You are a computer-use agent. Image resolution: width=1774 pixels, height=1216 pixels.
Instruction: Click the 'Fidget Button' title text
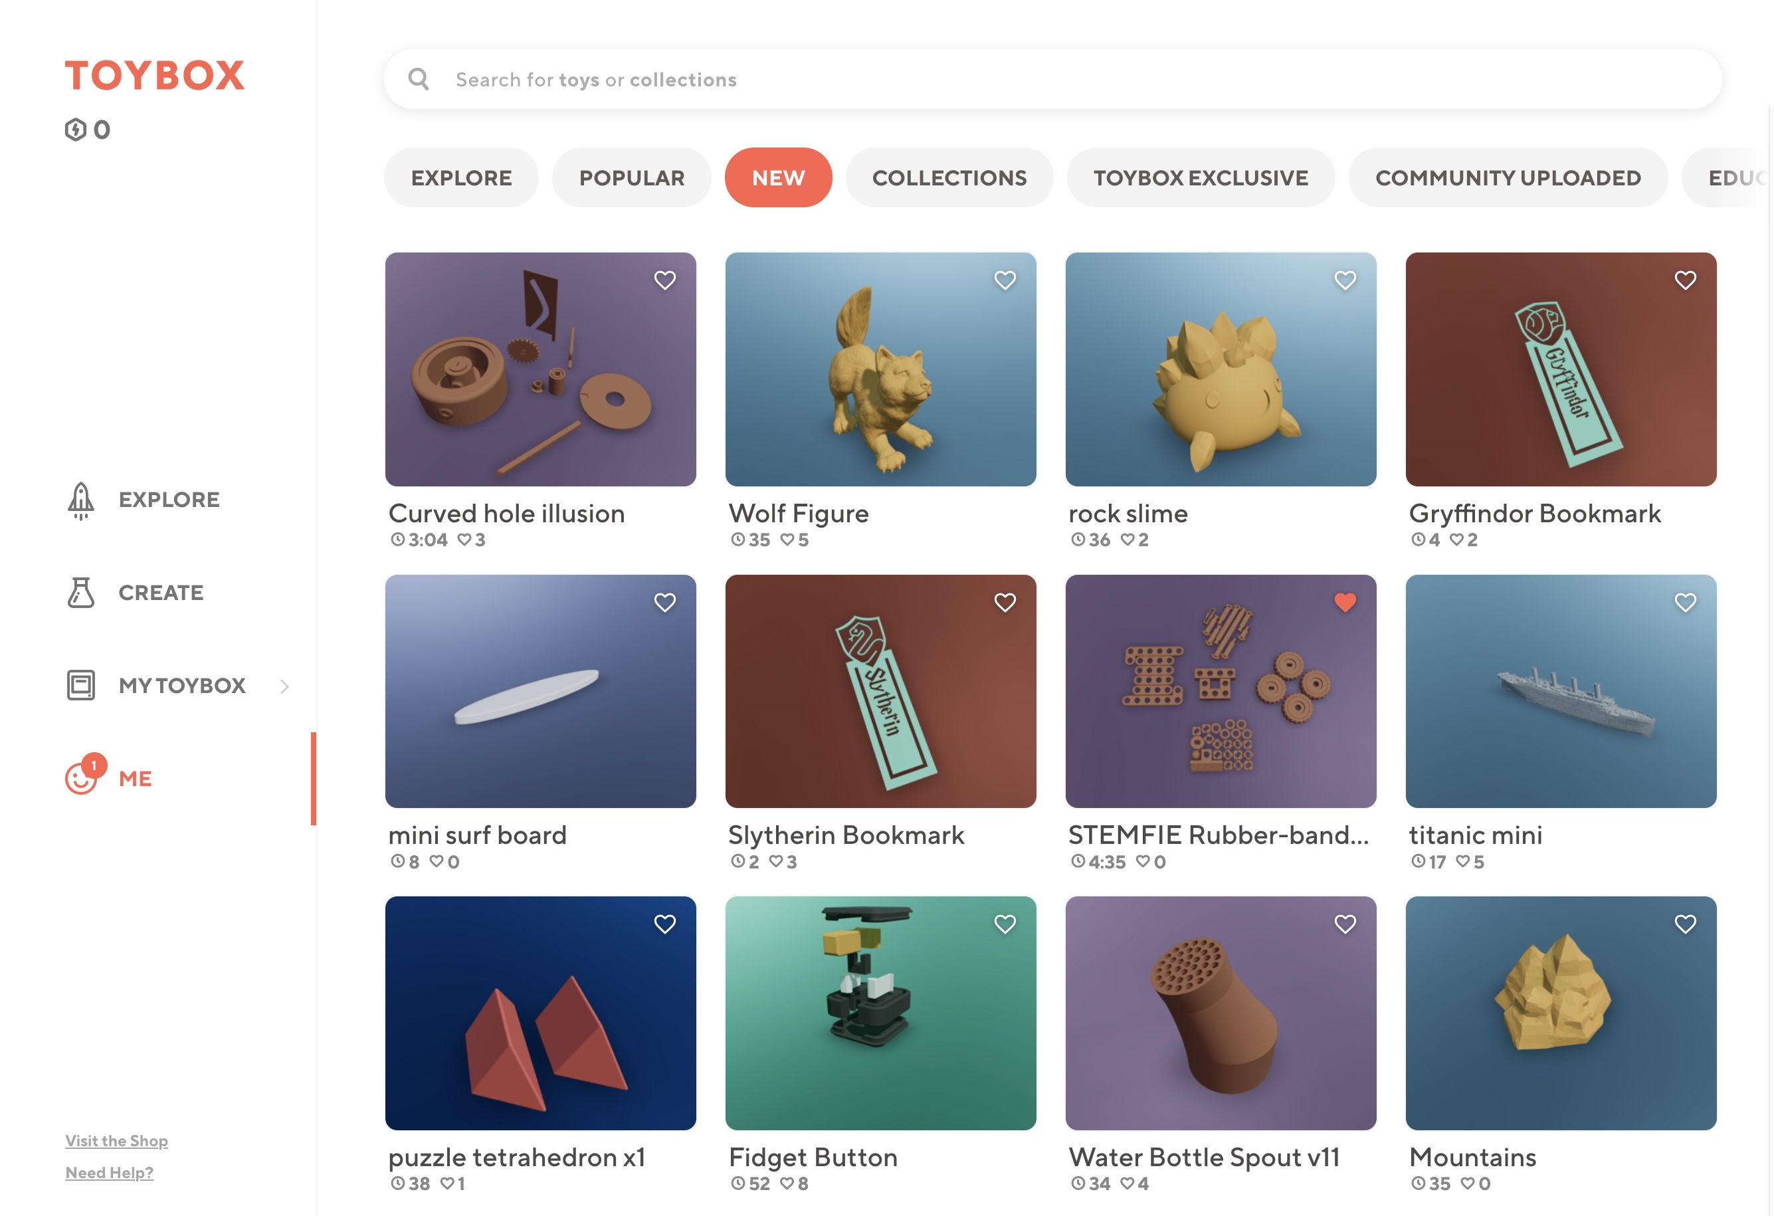tap(813, 1158)
